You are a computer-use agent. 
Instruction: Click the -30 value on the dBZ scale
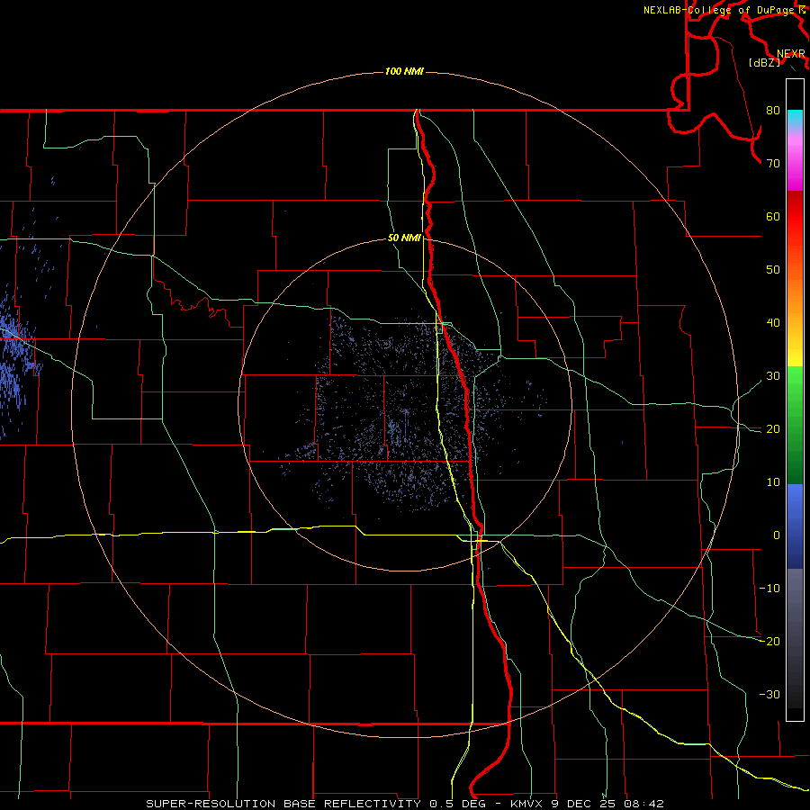click(x=769, y=696)
